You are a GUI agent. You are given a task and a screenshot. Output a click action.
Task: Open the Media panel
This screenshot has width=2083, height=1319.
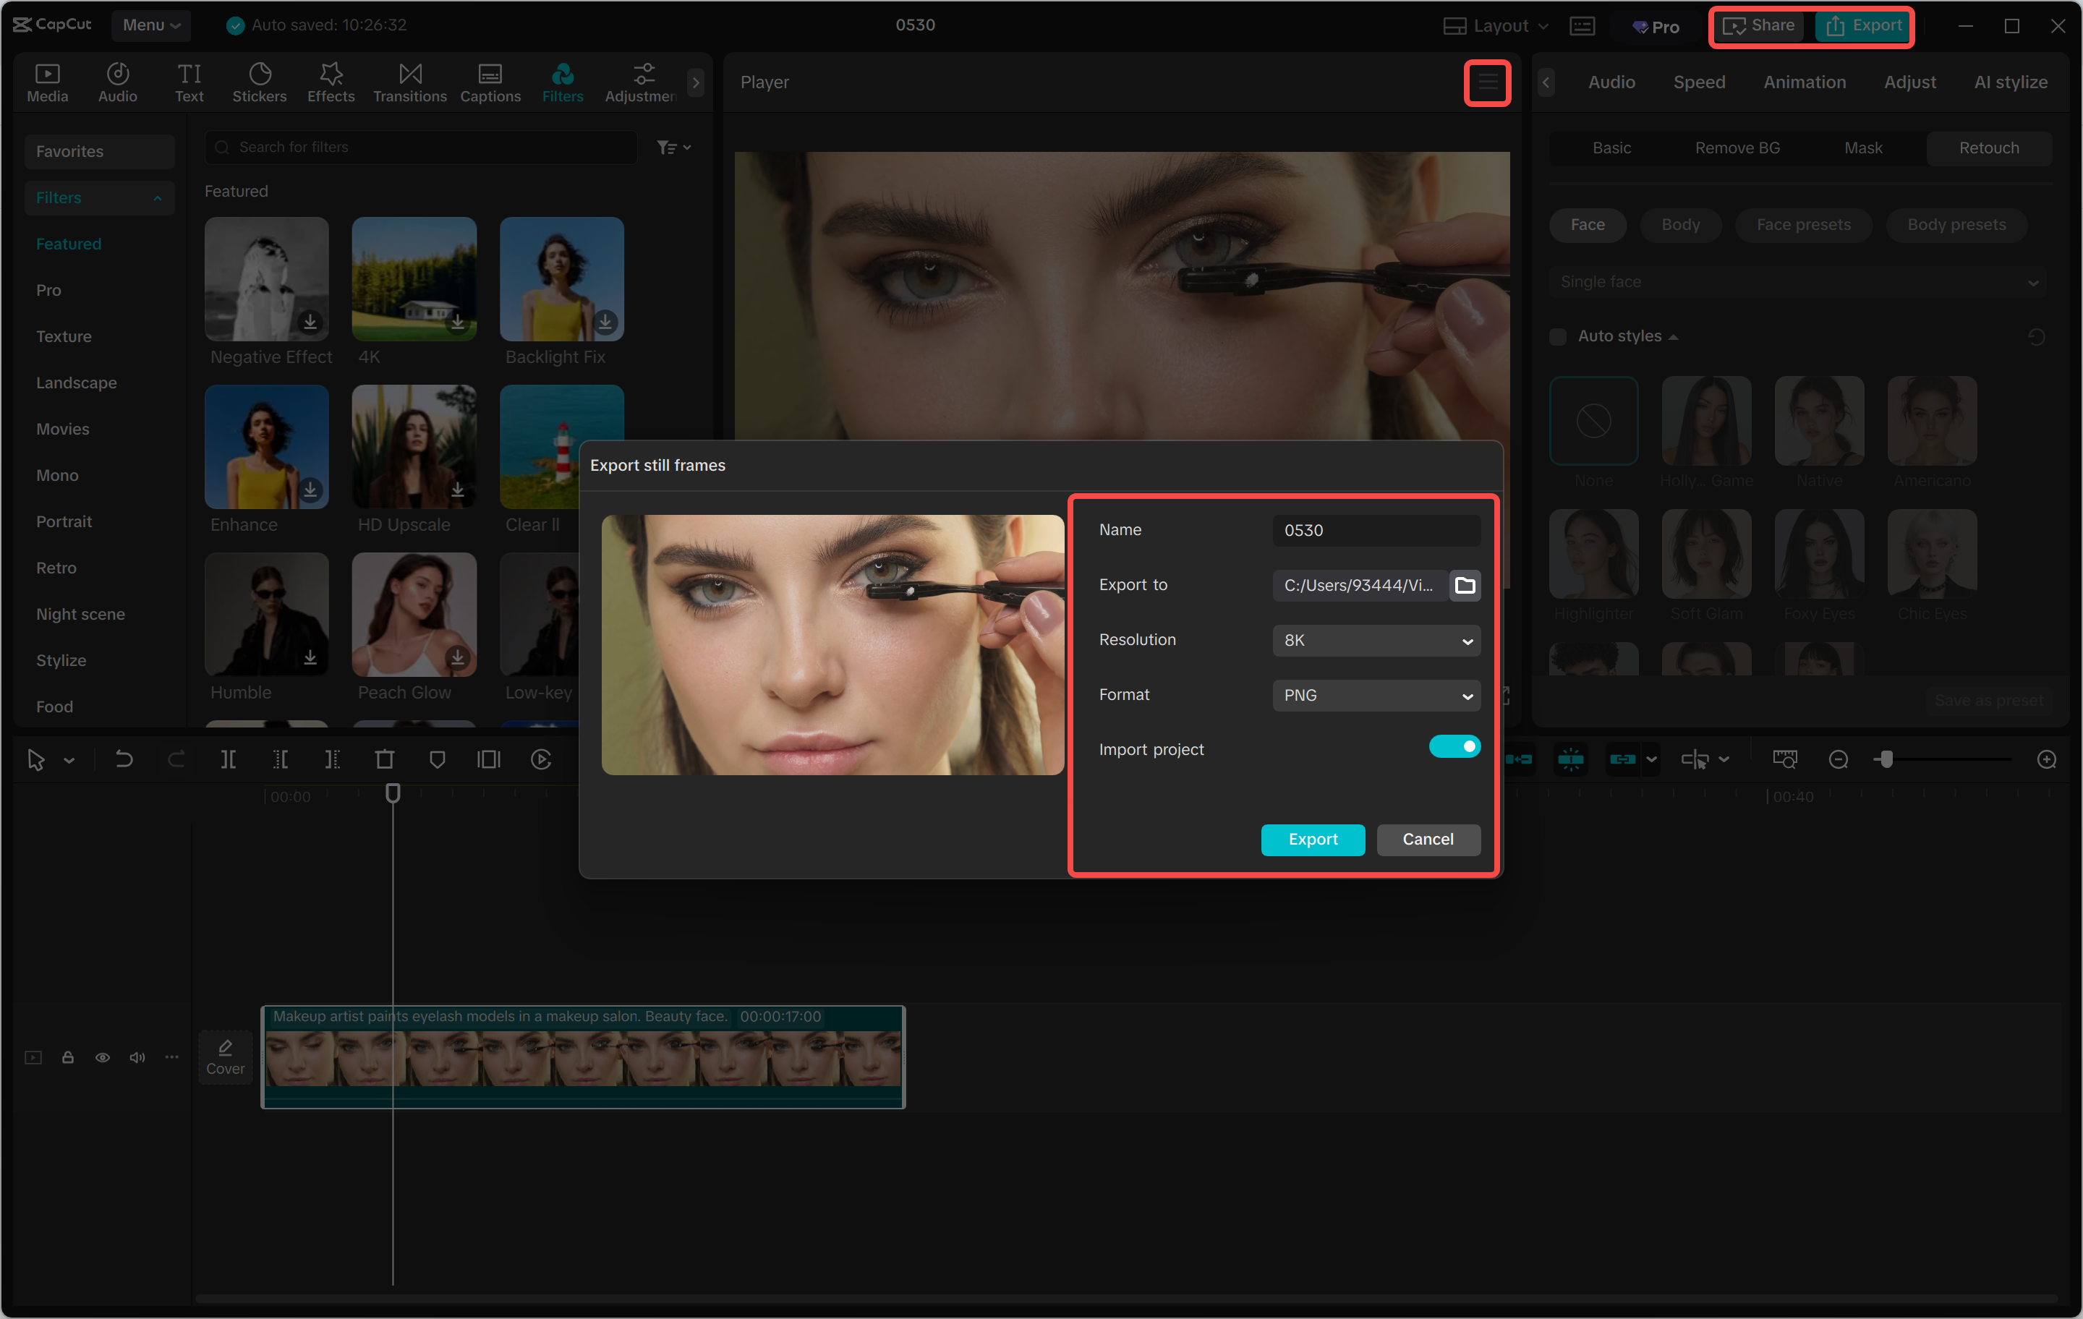coord(47,82)
